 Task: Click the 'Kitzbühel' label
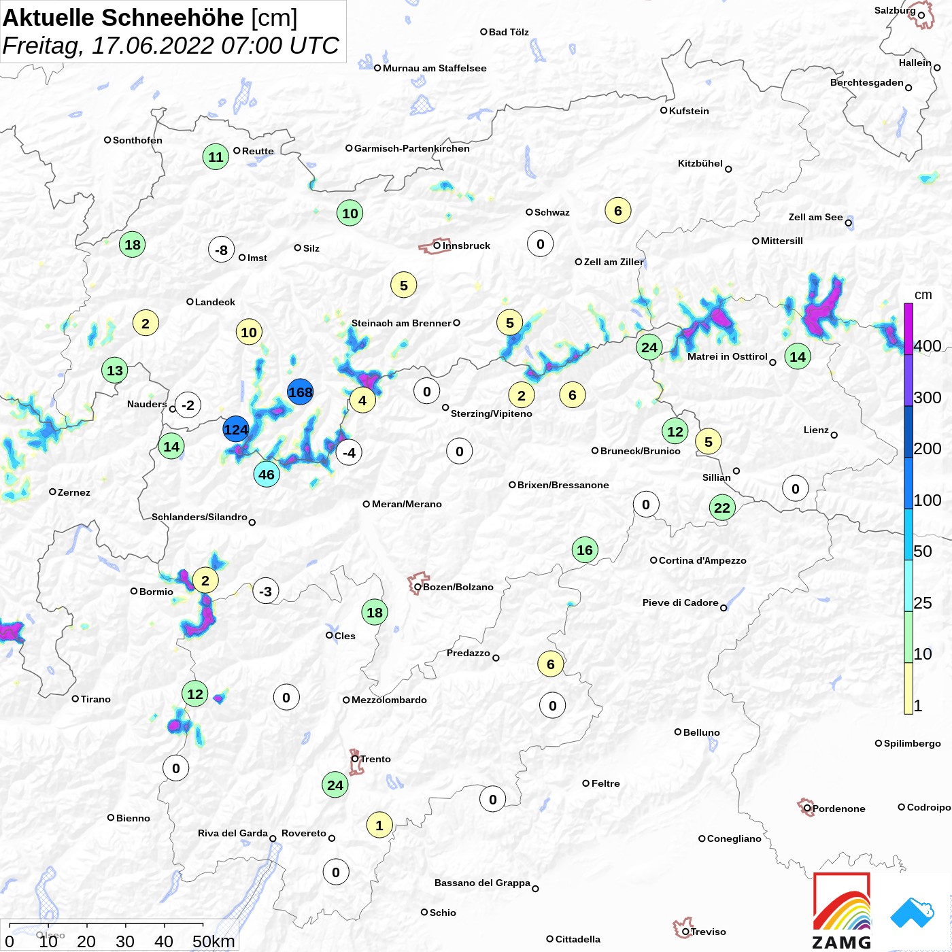click(x=700, y=163)
